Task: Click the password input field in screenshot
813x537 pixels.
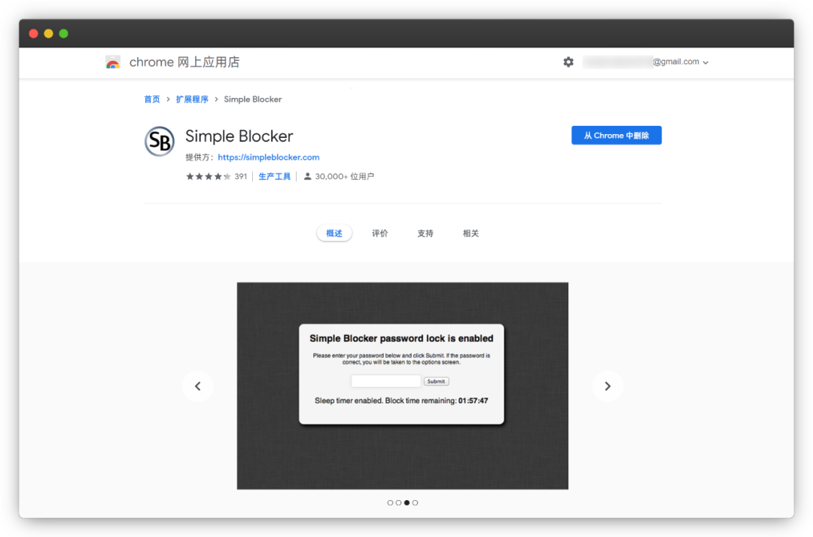Action: click(385, 381)
